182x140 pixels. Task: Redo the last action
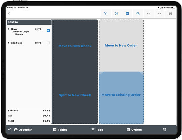click(159, 14)
